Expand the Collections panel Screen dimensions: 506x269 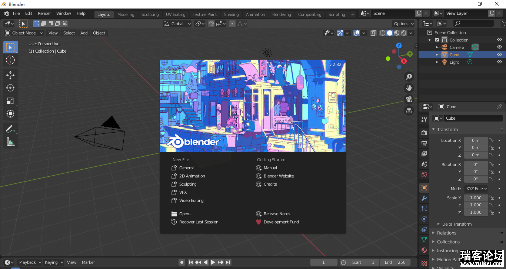[448, 242]
